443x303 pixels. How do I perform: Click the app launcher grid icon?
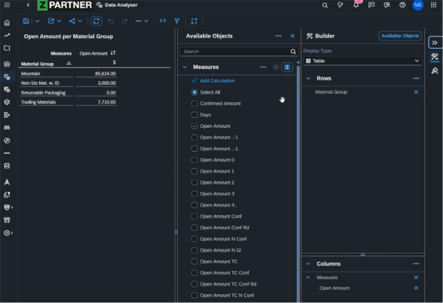(x=434, y=5)
